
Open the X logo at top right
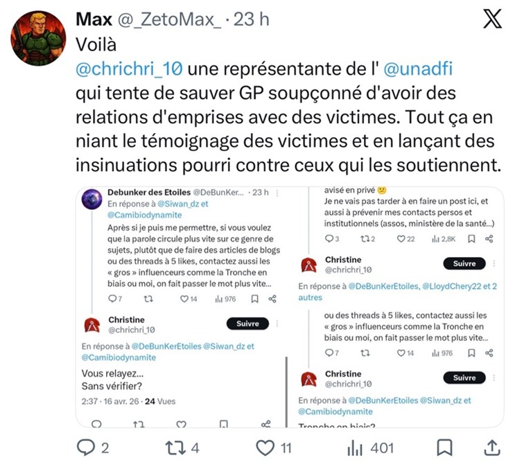coord(492,19)
